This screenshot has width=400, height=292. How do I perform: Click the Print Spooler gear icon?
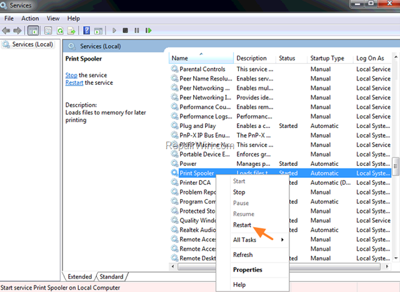point(174,173)
